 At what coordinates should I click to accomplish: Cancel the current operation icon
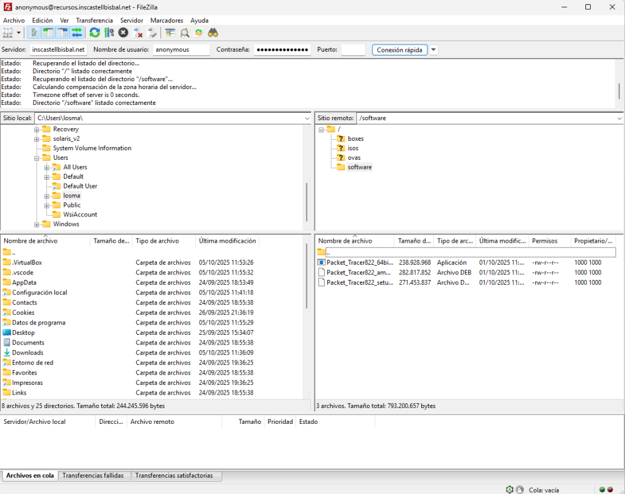(x=123, y=32)
